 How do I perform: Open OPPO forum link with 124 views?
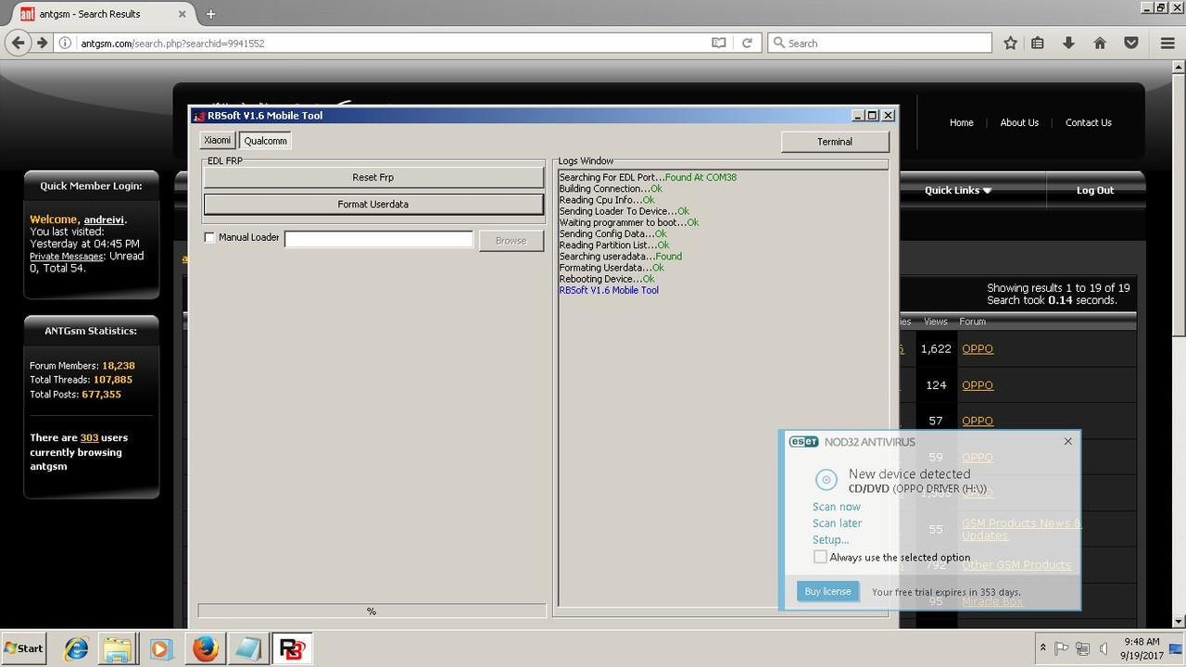[x=978, y=384]
